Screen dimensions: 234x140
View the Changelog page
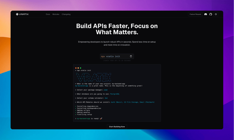point(66,14)
